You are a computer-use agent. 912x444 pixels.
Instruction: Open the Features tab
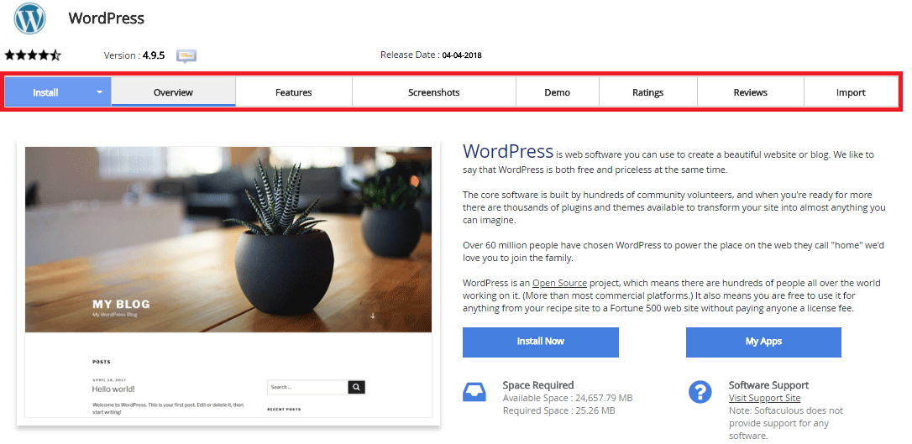[x=294, y=91]
